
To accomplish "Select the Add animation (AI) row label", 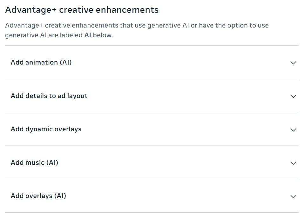I will coord(41,62).
